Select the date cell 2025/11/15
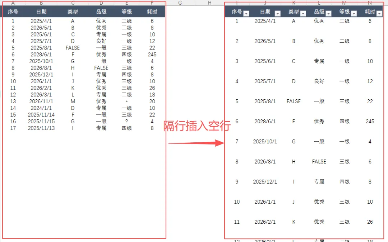The width and height of the screenshot is (388, 242). tap(41, 122)
